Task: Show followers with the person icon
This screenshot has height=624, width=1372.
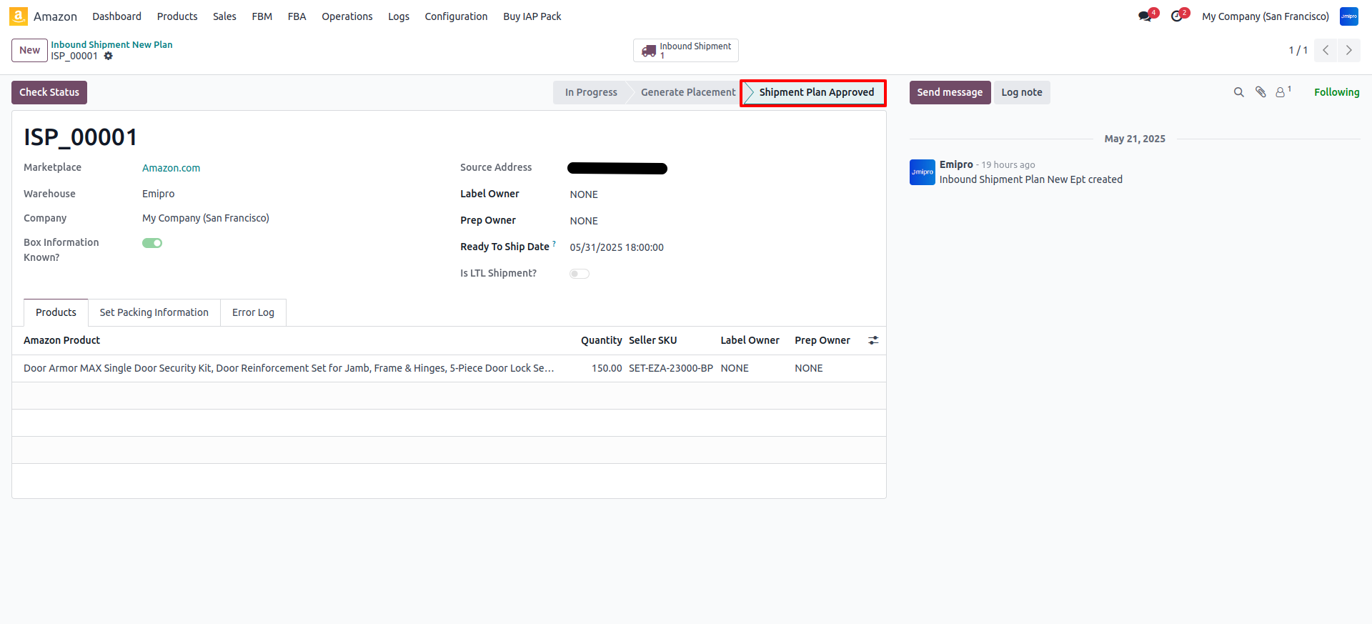Action: point(1281,92)
